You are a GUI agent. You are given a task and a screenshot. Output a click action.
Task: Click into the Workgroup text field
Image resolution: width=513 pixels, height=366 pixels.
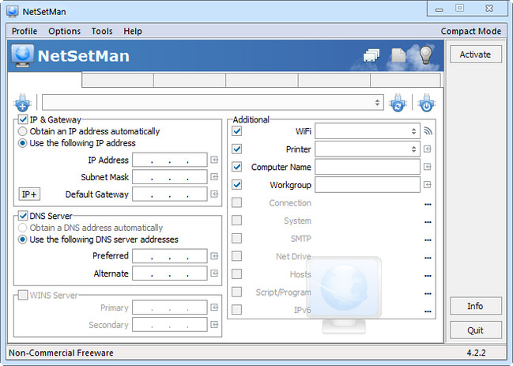click(367, 185)
